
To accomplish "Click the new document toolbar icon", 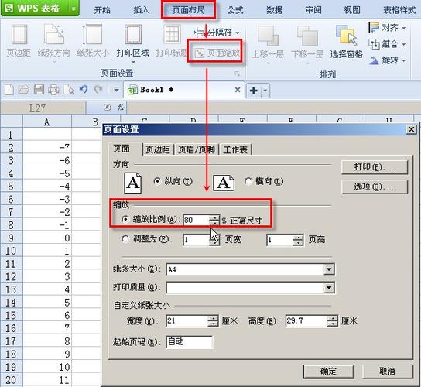I will 9,90.
